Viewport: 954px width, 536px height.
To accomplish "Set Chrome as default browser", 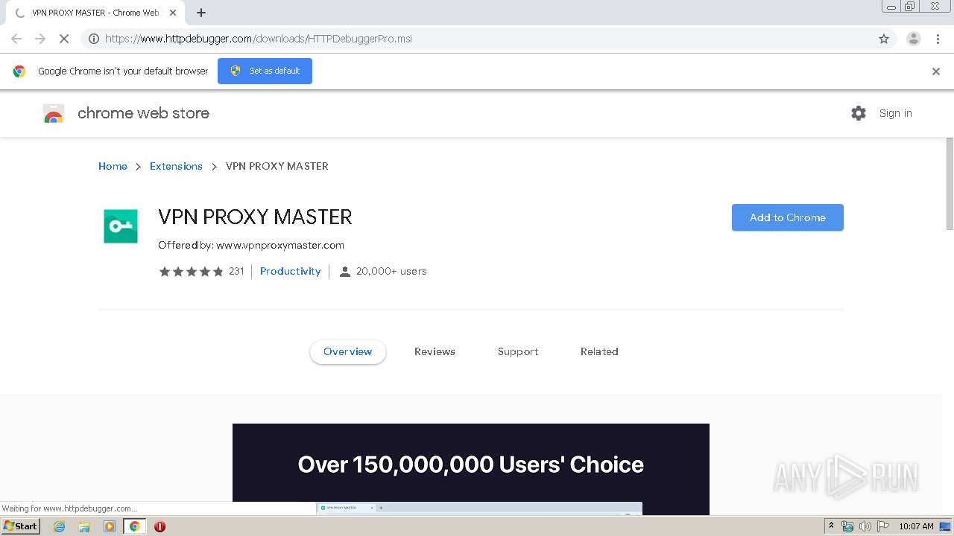I will click(x=265, y=71).
